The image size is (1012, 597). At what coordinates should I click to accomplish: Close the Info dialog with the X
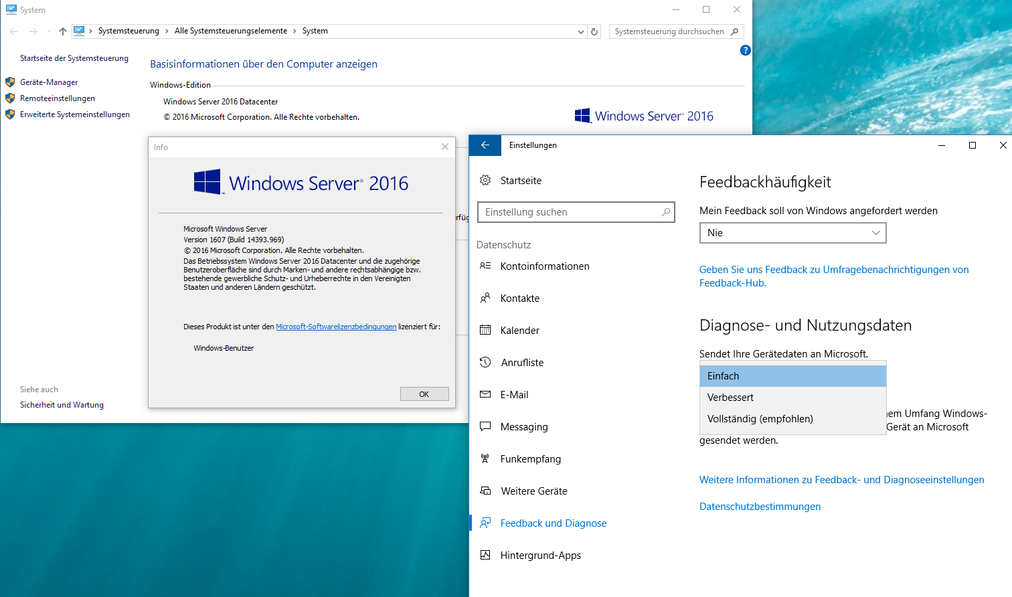click(x=445, y=147)
